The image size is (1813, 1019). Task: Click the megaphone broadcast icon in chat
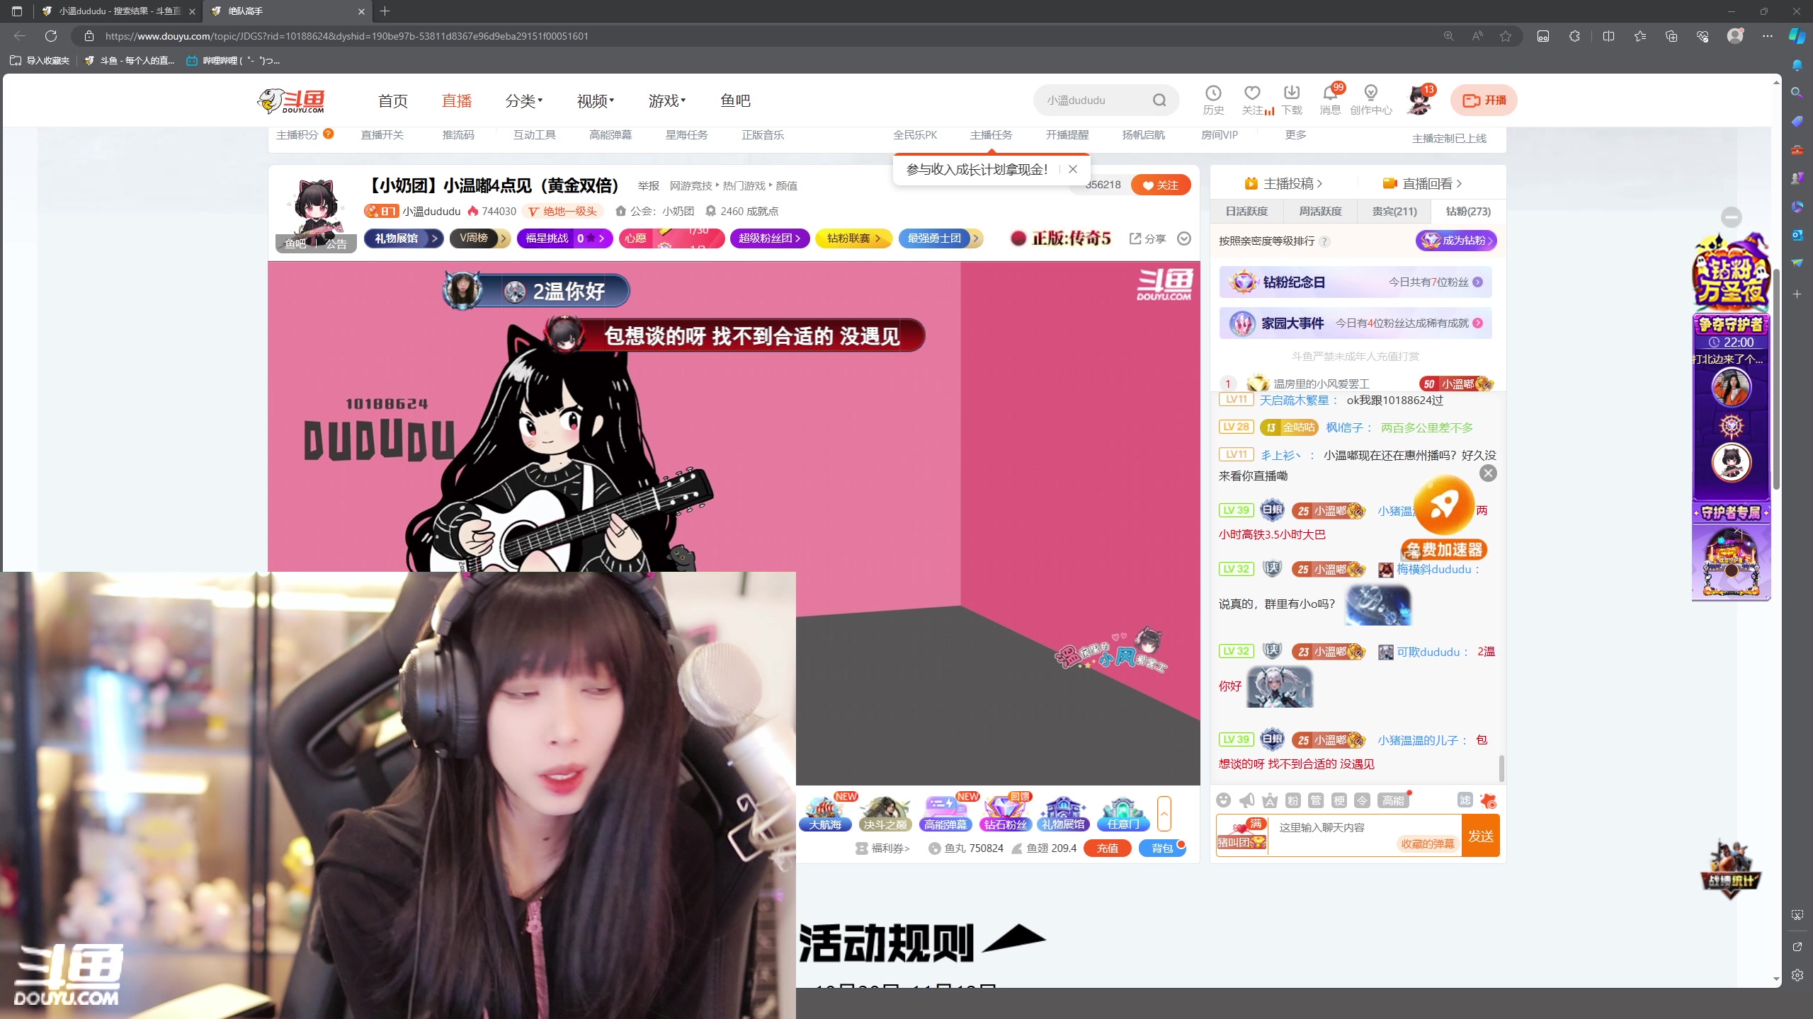click(1246, 800)
